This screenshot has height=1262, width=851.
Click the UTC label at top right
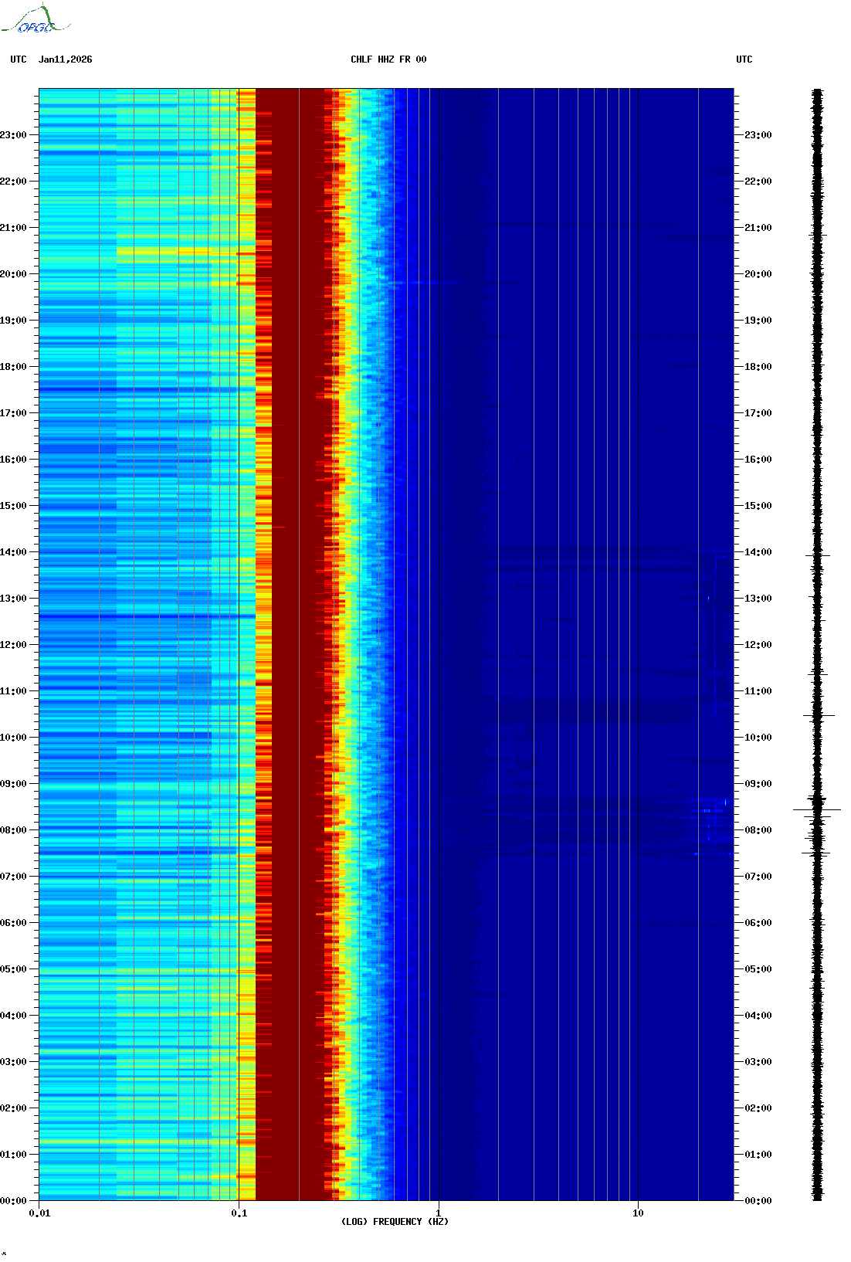point(744,59)
